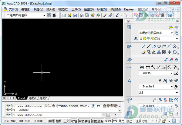The width and height of the screenshot is (182, 125).
Task: Click the Multileader tool icon
Action: (154, 100)
